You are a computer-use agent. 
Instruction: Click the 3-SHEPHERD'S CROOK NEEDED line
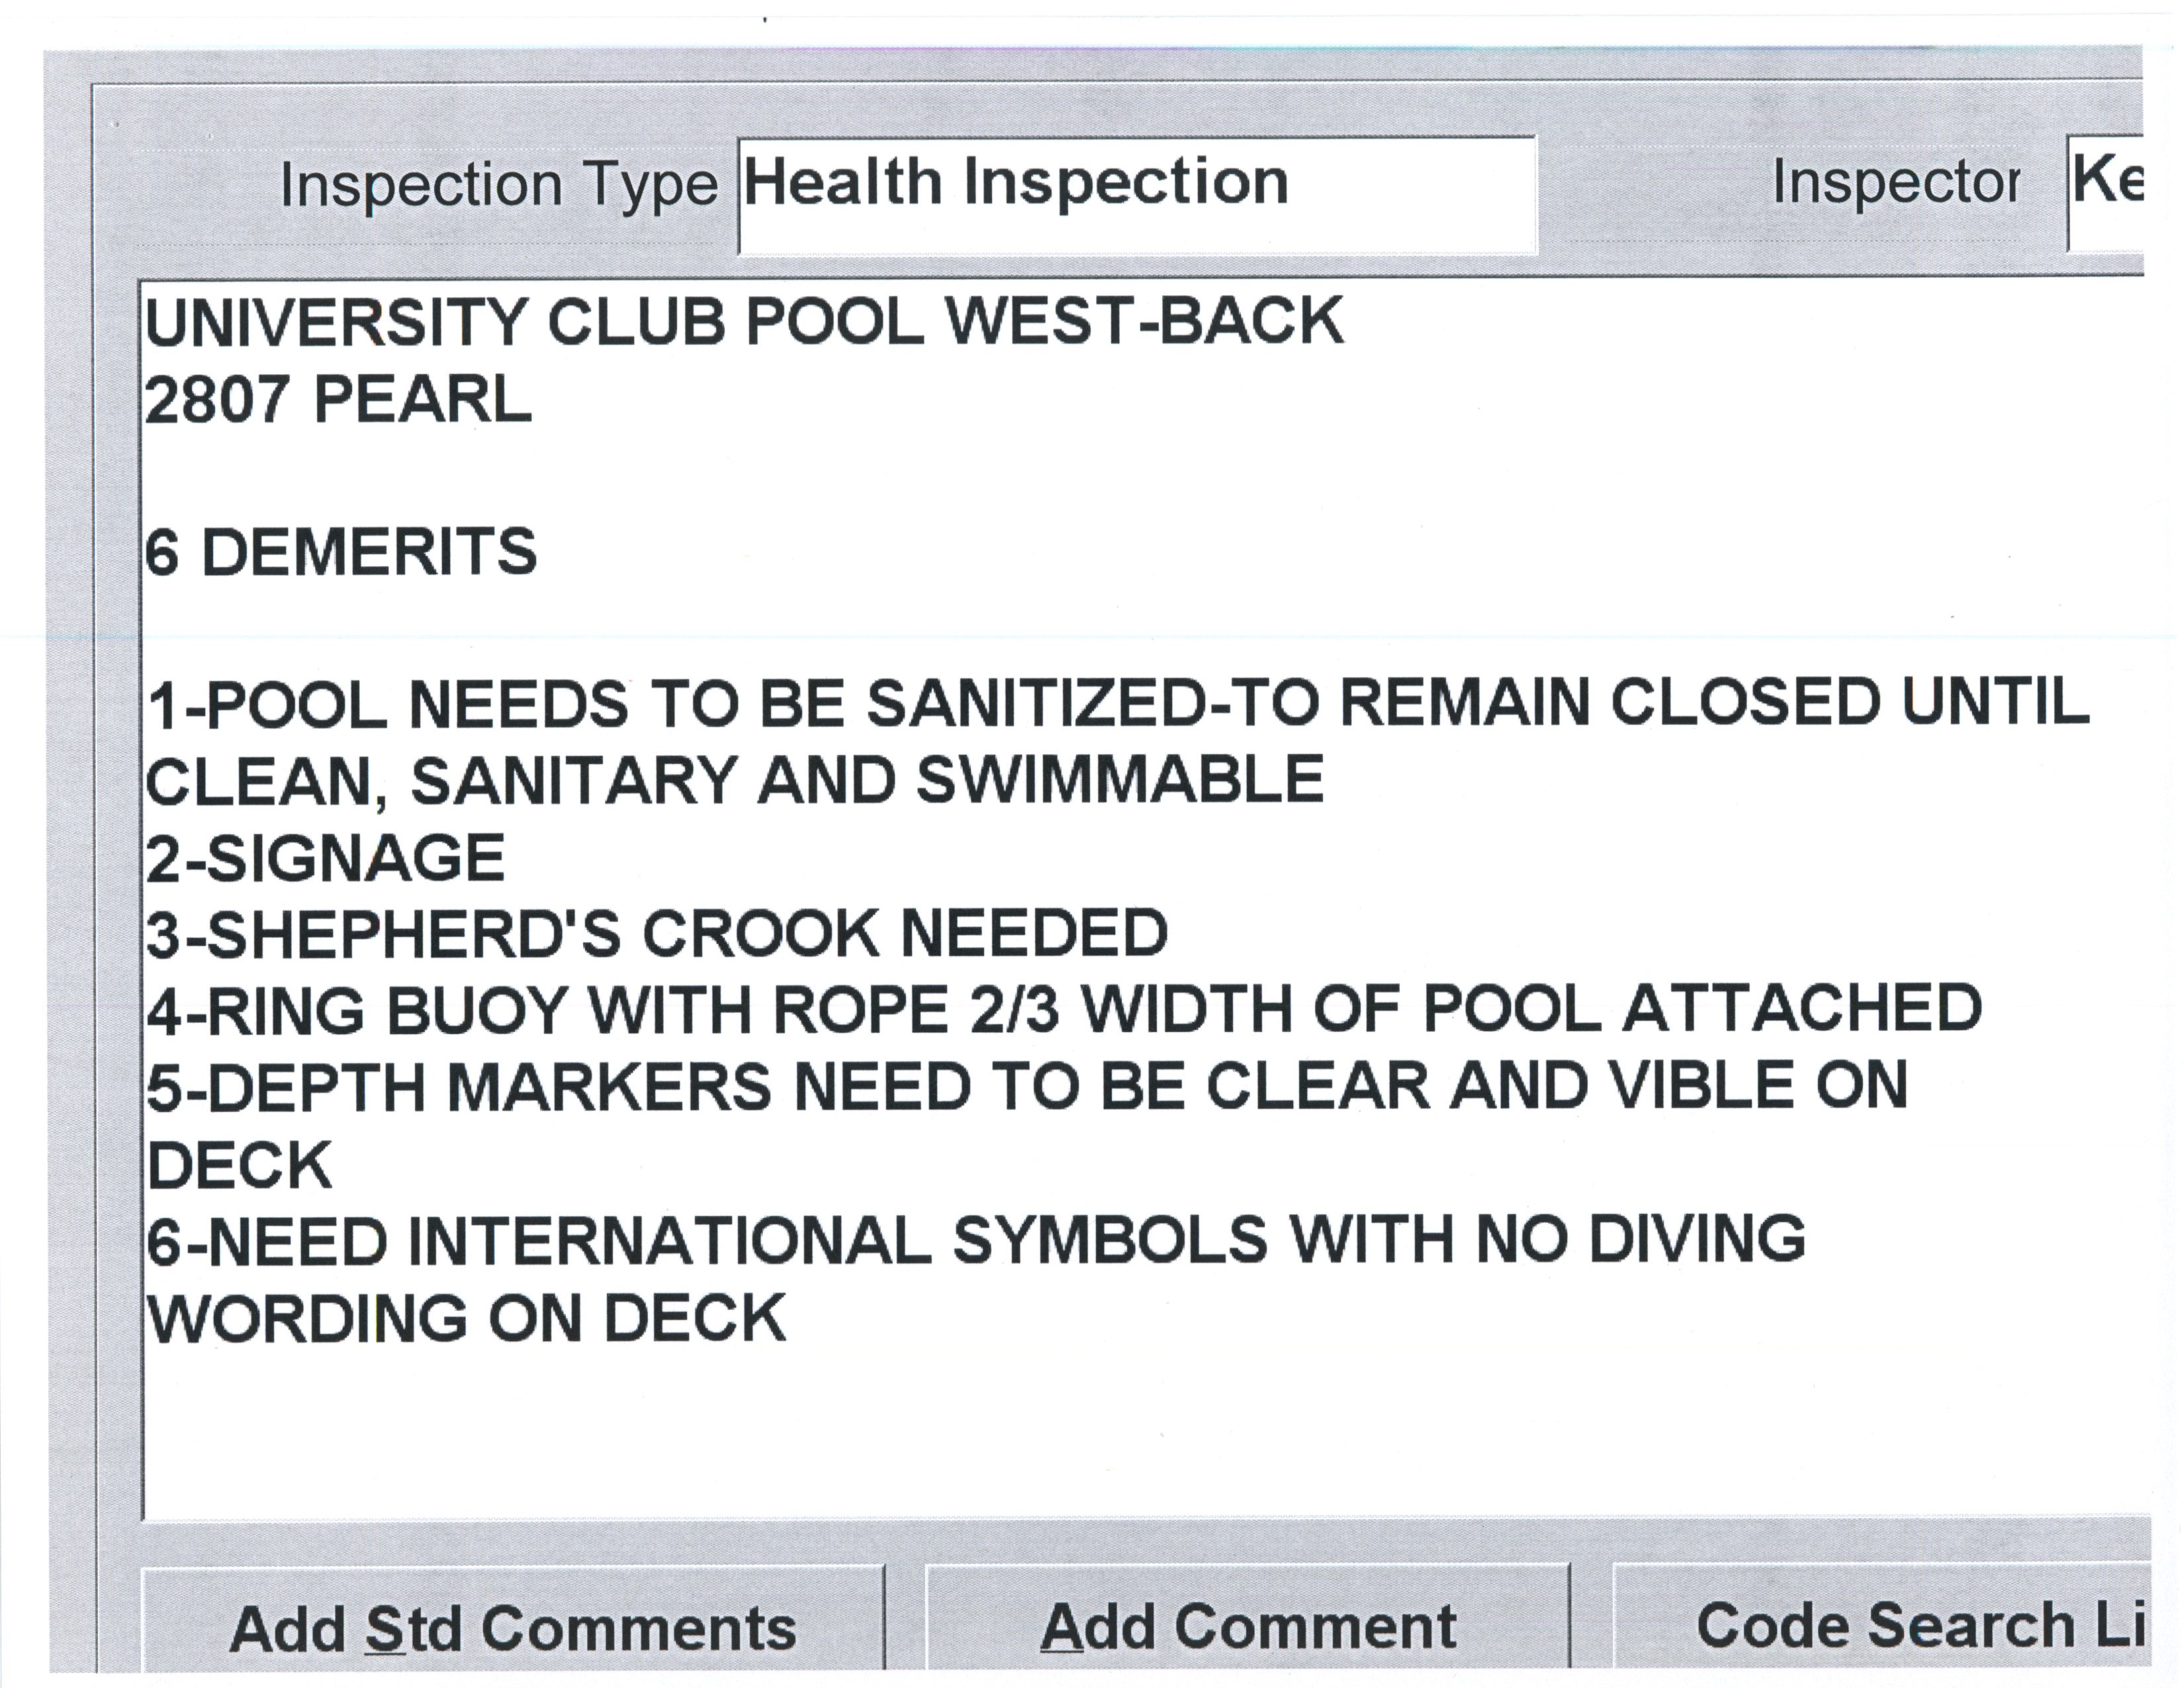pyautogui.click(x=657, y=934)
